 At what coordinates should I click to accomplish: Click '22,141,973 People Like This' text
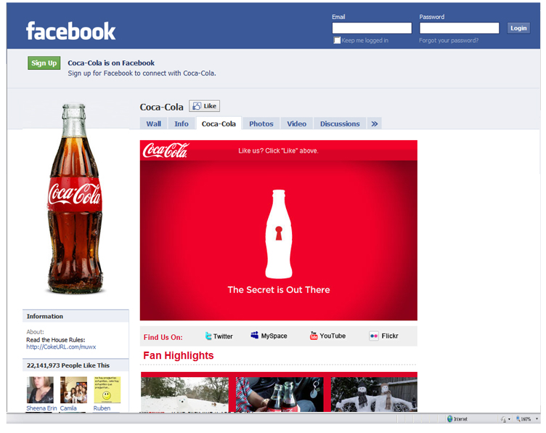(68, 365)
